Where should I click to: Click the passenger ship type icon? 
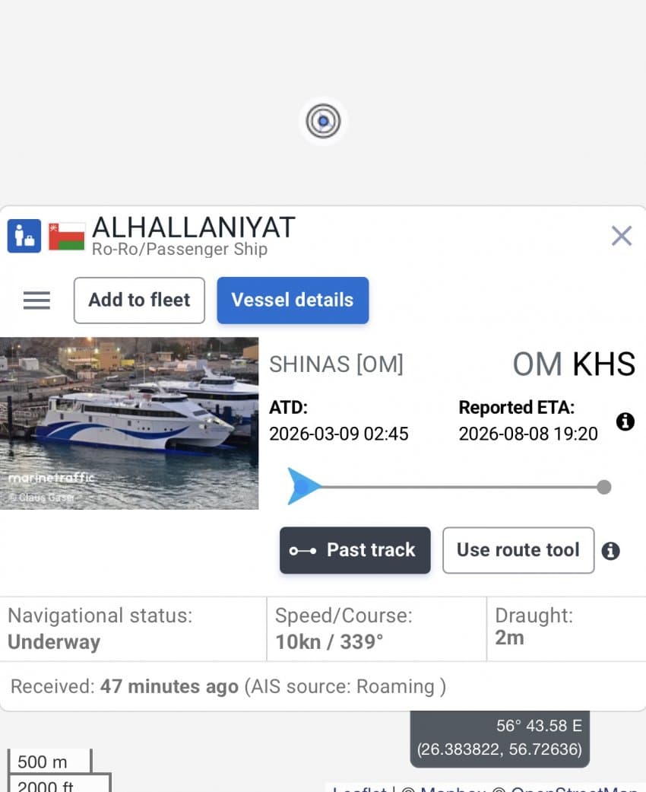pyautogui.click(x=24, y=236)
